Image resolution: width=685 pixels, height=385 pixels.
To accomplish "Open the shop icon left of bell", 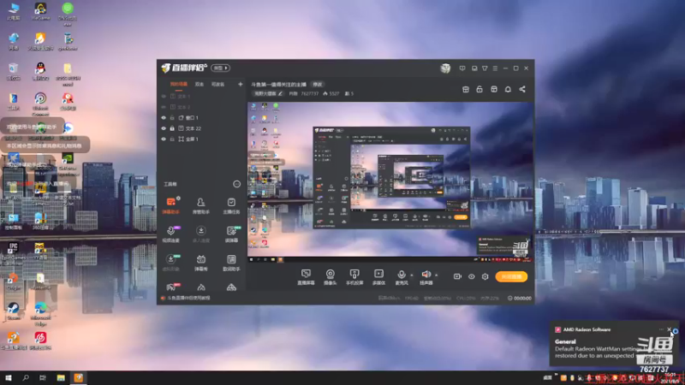I will click(494, 89).
